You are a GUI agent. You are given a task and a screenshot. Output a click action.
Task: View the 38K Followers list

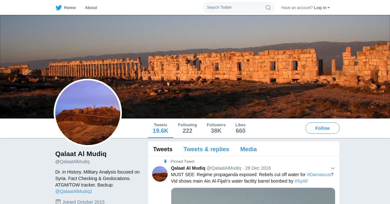(216, 128)
